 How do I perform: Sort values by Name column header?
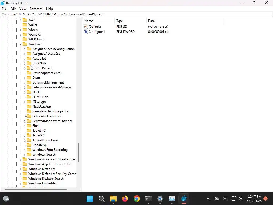(99, 21)
